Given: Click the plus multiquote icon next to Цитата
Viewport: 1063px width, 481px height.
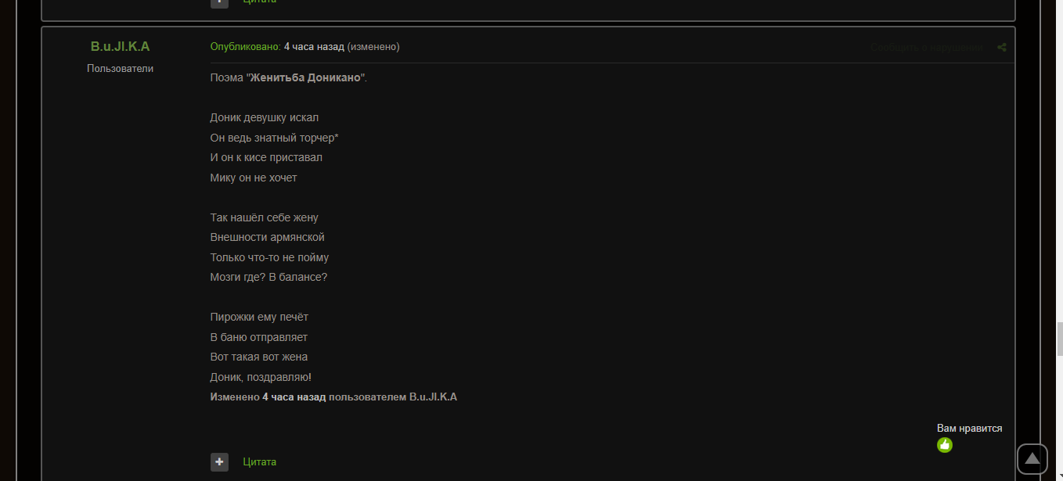Looking at the screenshot, I should tap(219, 461).
